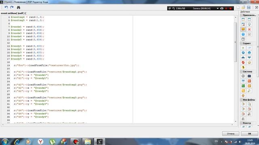
Task: Select the music note system action icon
Action: point(249,91)
